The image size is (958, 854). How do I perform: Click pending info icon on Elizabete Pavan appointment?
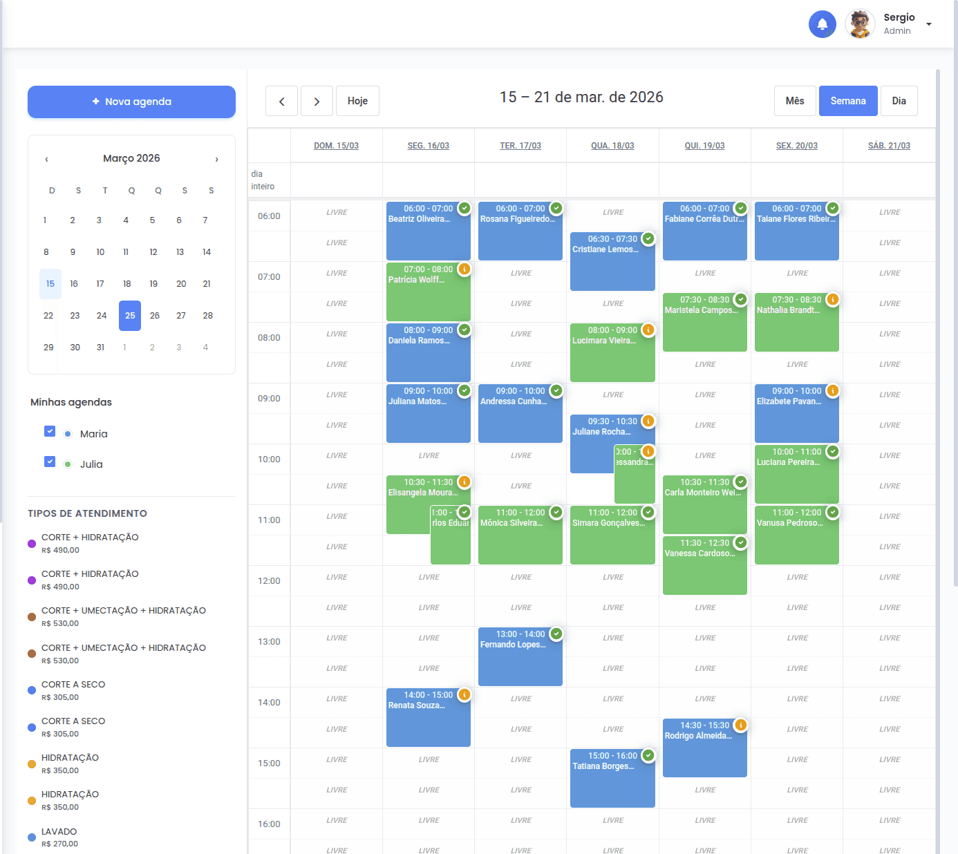point(833,390)
